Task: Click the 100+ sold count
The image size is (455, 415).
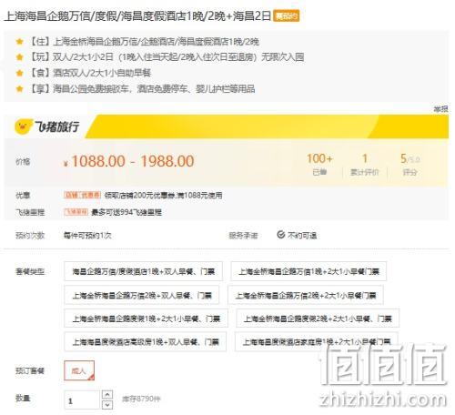Action: 319,158
